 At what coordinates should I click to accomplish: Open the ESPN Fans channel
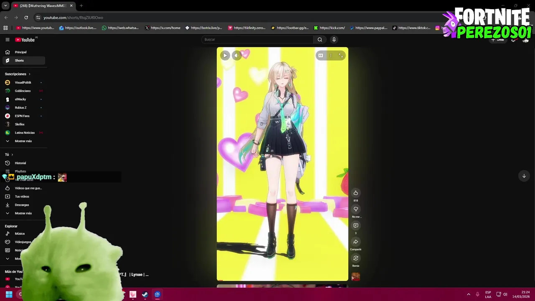[24, 116]
